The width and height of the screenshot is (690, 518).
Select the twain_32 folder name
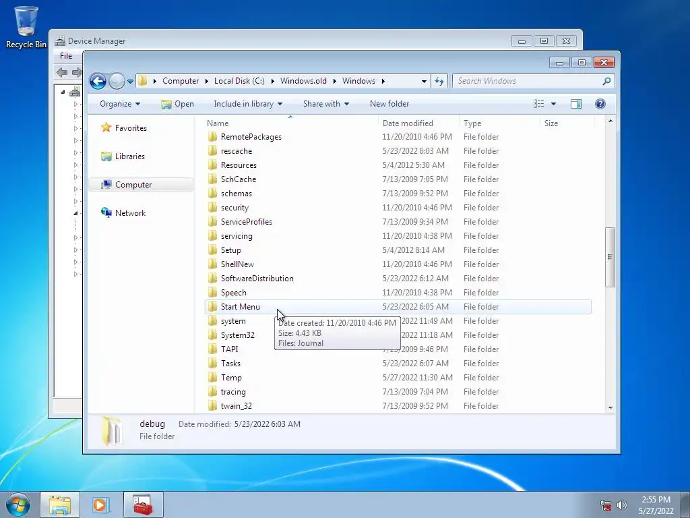point(237,405)
